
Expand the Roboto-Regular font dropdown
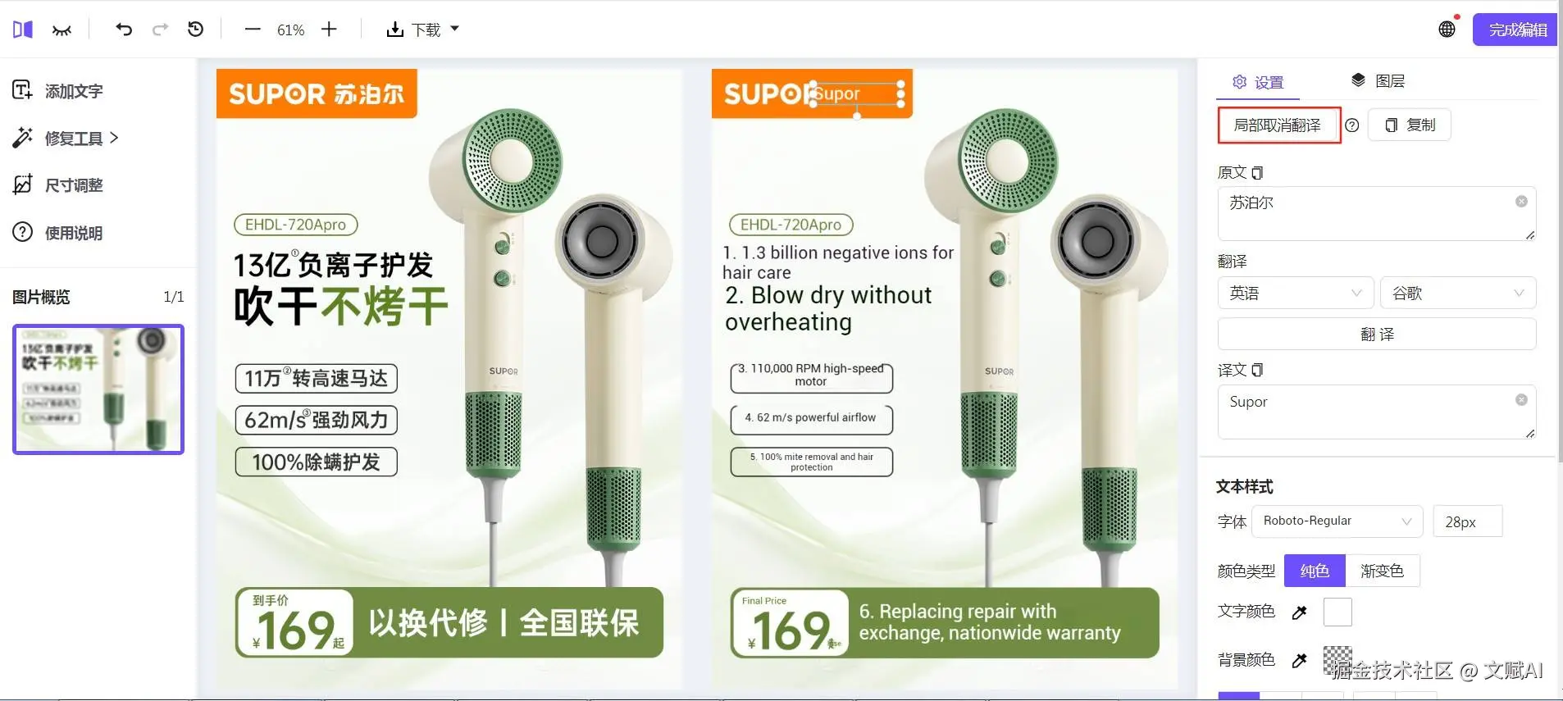(1337, 521)
